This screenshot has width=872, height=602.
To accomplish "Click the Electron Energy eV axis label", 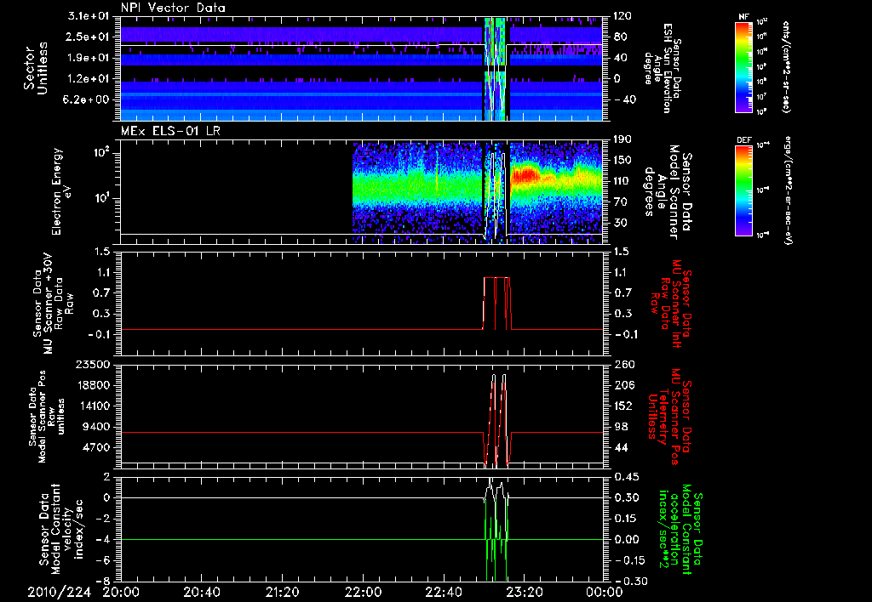I will 63,191.
